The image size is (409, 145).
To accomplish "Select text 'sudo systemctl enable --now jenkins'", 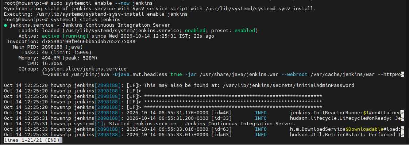I will click(x=102, y=3).
